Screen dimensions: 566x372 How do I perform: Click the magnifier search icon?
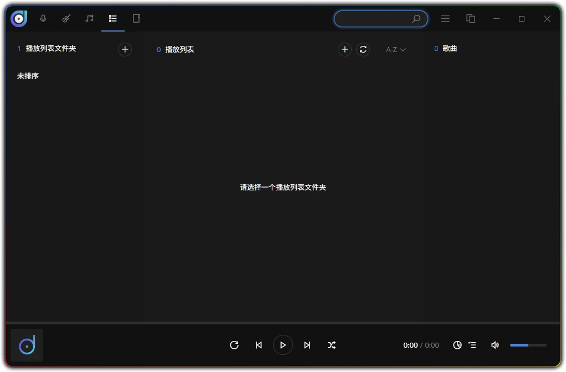pyautogui.click(x=416, y=18)
